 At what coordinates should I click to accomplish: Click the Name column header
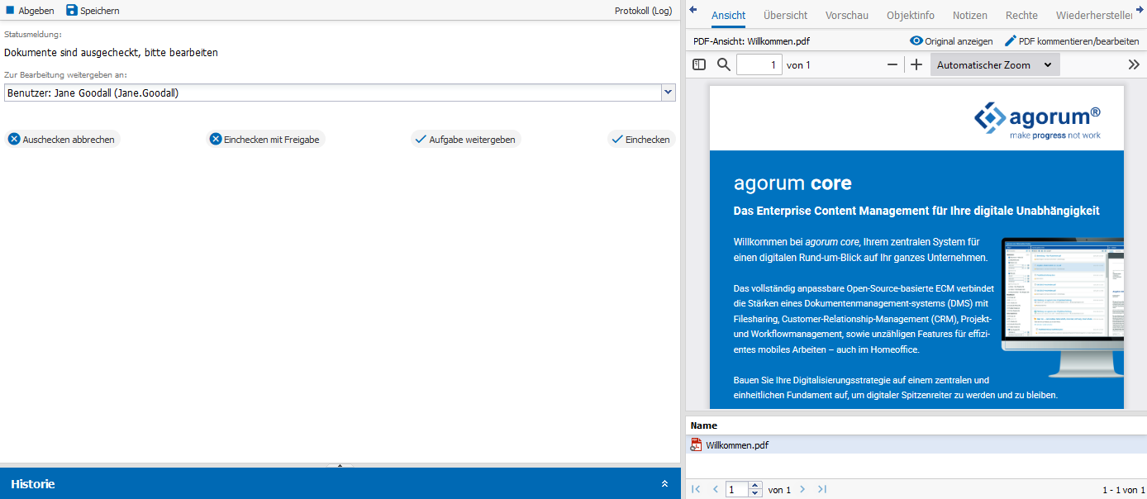tap(704, 425)
